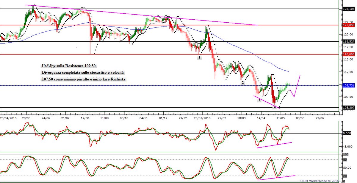Click the red 121,850 price label
The height and width of the screenshot is (183, 357).
[349, 25]
